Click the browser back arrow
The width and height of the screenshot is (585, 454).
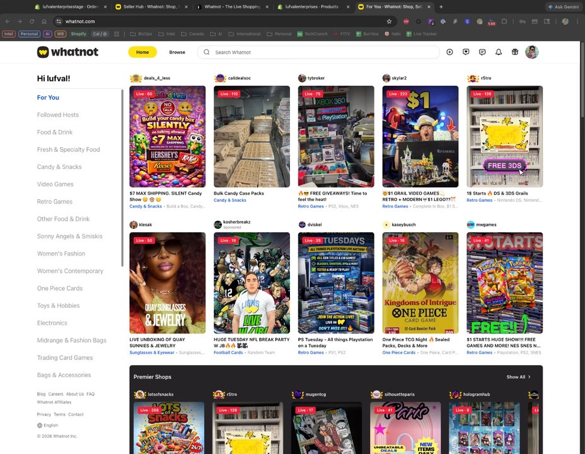[x=8, y=21]
